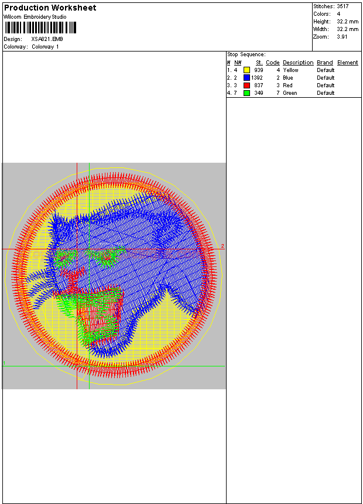Click the 'Element' column header
Screen dimensions: 363x504
(x=348, y=63)
